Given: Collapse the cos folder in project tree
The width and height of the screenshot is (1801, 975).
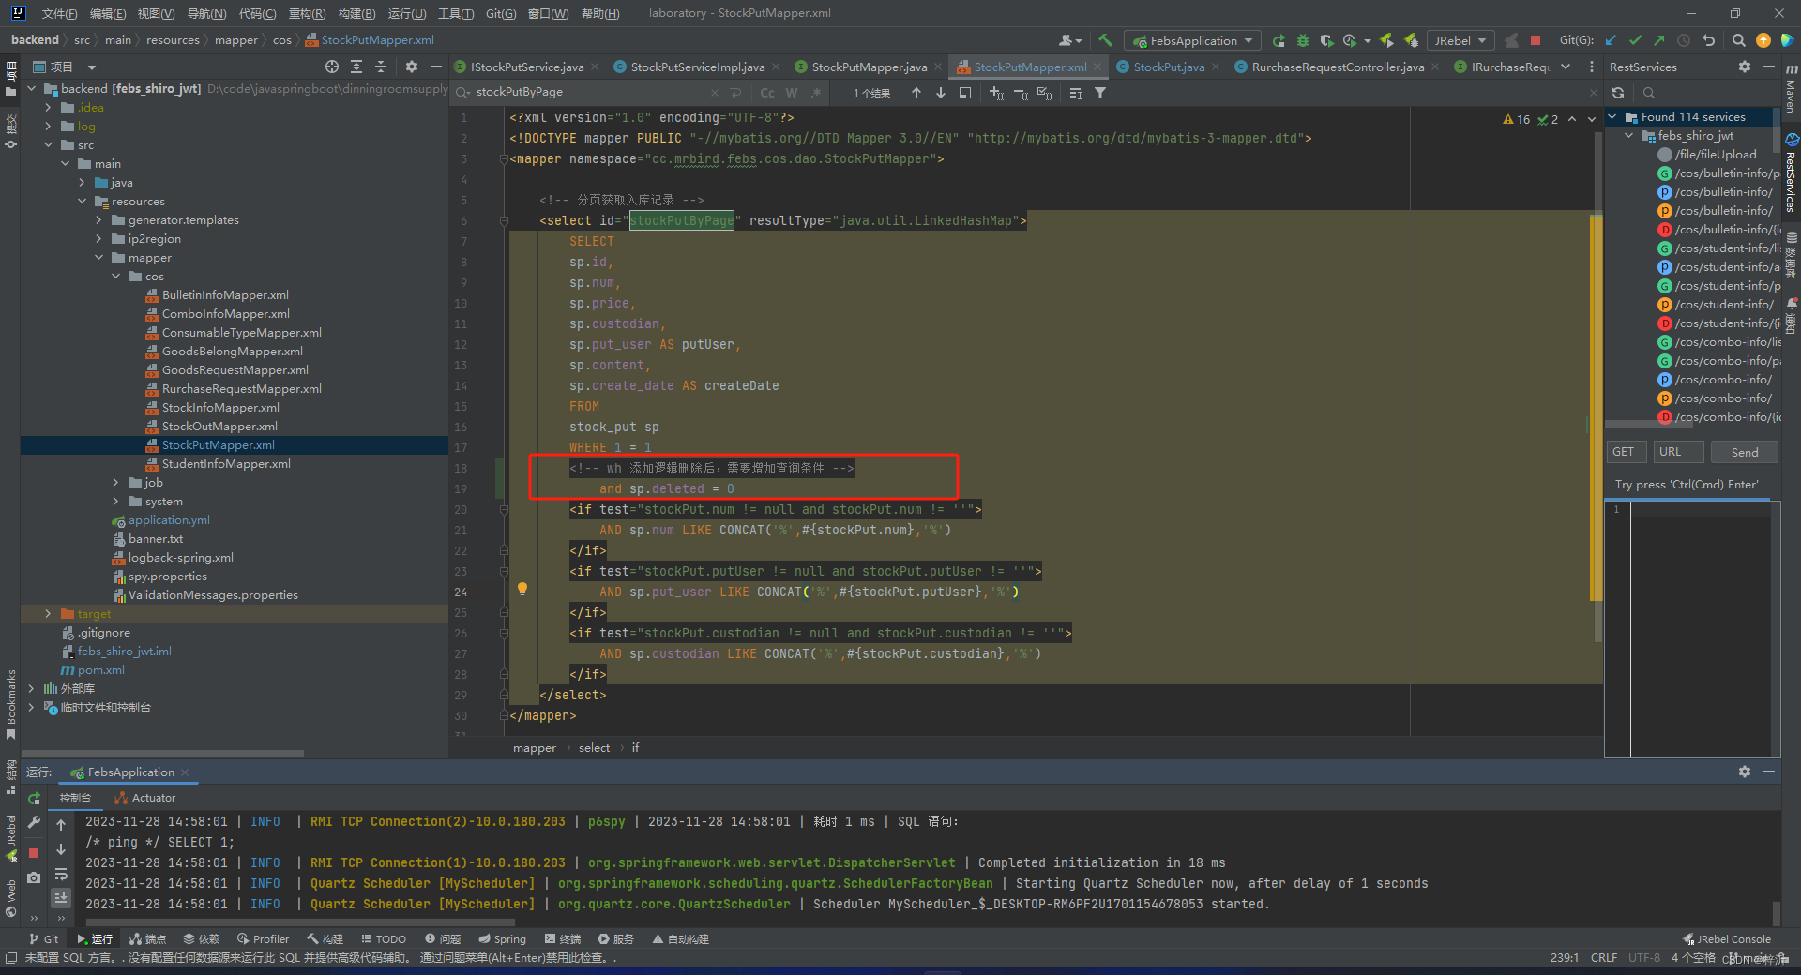Looking at the screenshot, I should tap(115, 277).
